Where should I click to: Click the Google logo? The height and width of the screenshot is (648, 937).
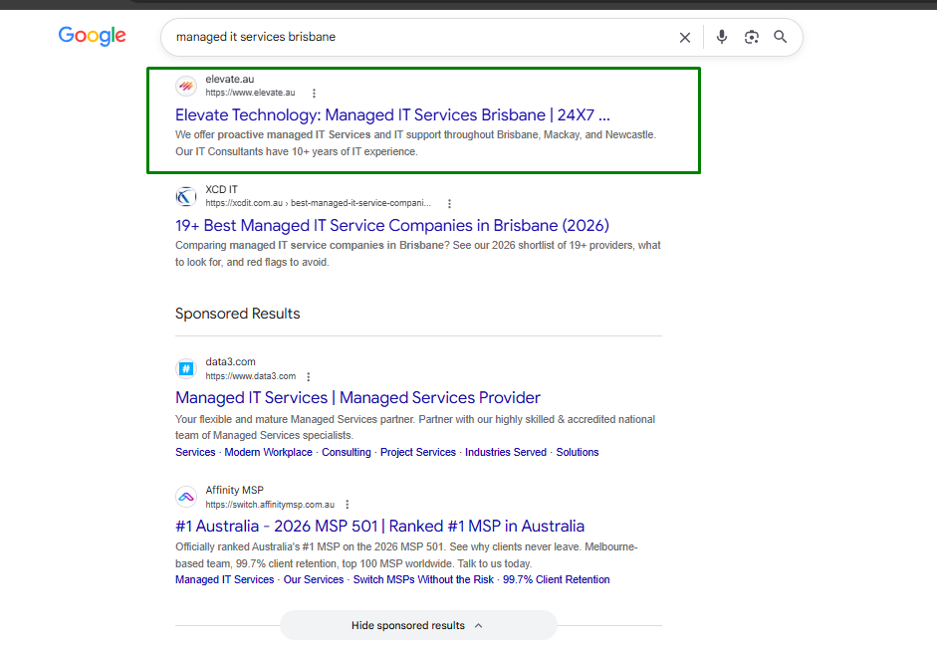tap(92, 36)
